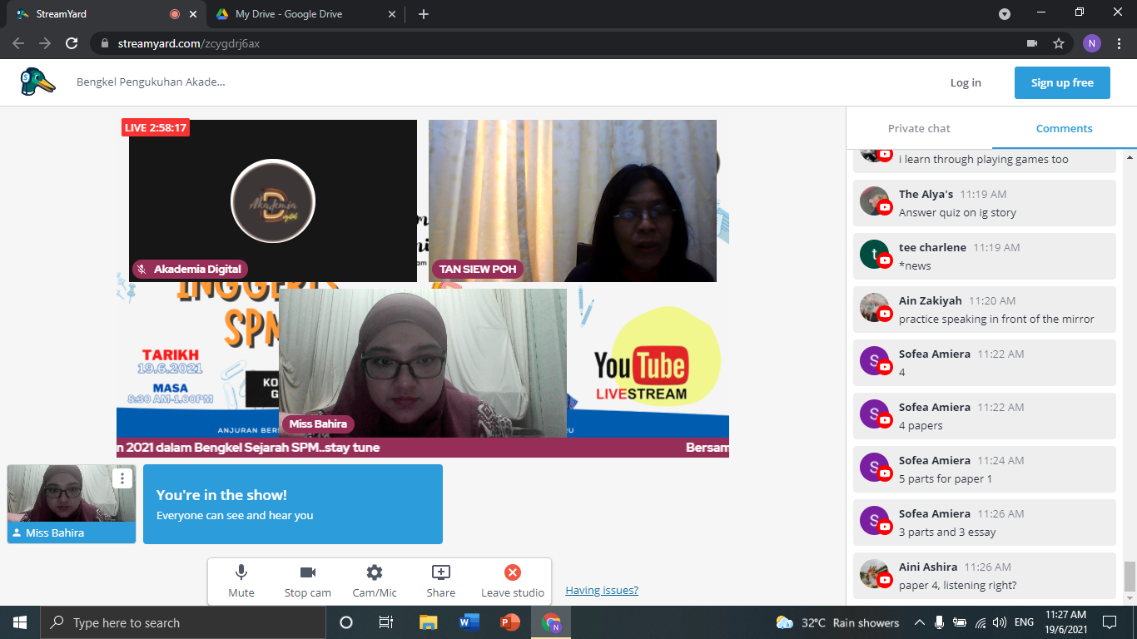This screenshot has height=639, width=1137.
Task: Open Microsoft Word from the taskbar
Action: 469,622
